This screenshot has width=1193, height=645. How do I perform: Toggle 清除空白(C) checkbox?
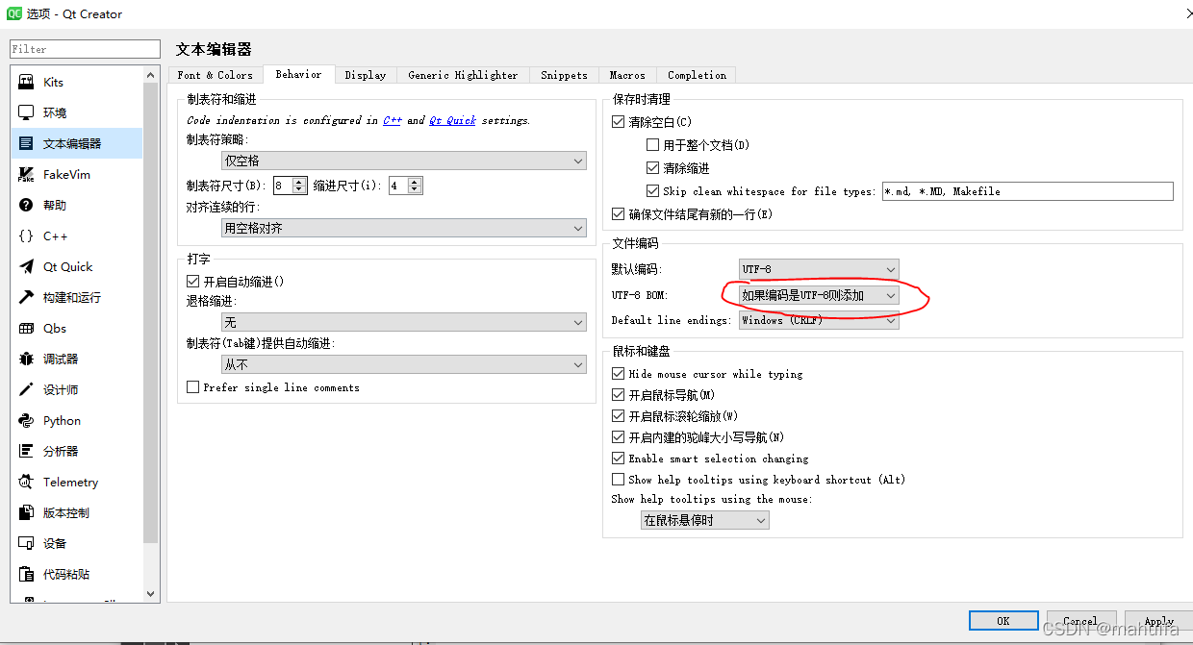[x=619, y=122]
